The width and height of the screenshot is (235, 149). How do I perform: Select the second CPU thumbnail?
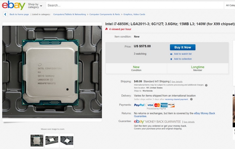[52, 141]
